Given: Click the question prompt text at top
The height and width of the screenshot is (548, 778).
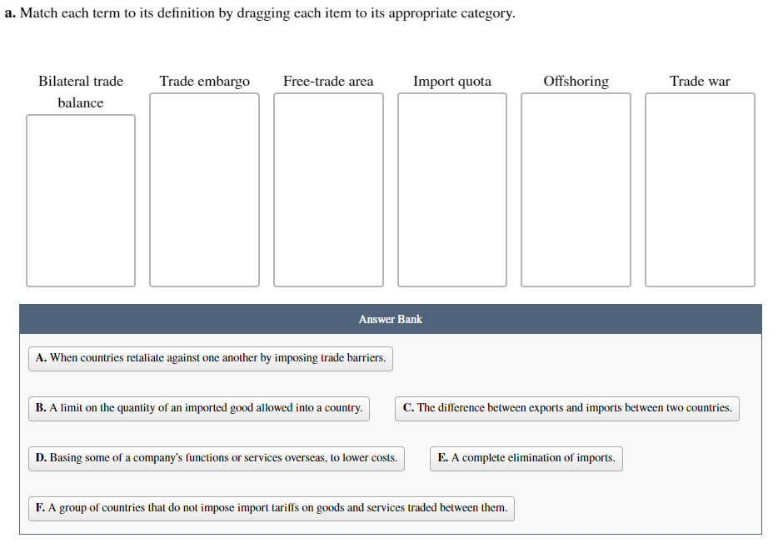Looking at the screenshot, I should click(x=261, y=13).
